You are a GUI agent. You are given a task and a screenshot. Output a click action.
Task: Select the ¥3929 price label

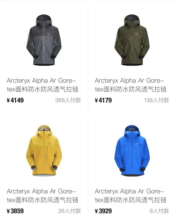[x=103, y=211]
